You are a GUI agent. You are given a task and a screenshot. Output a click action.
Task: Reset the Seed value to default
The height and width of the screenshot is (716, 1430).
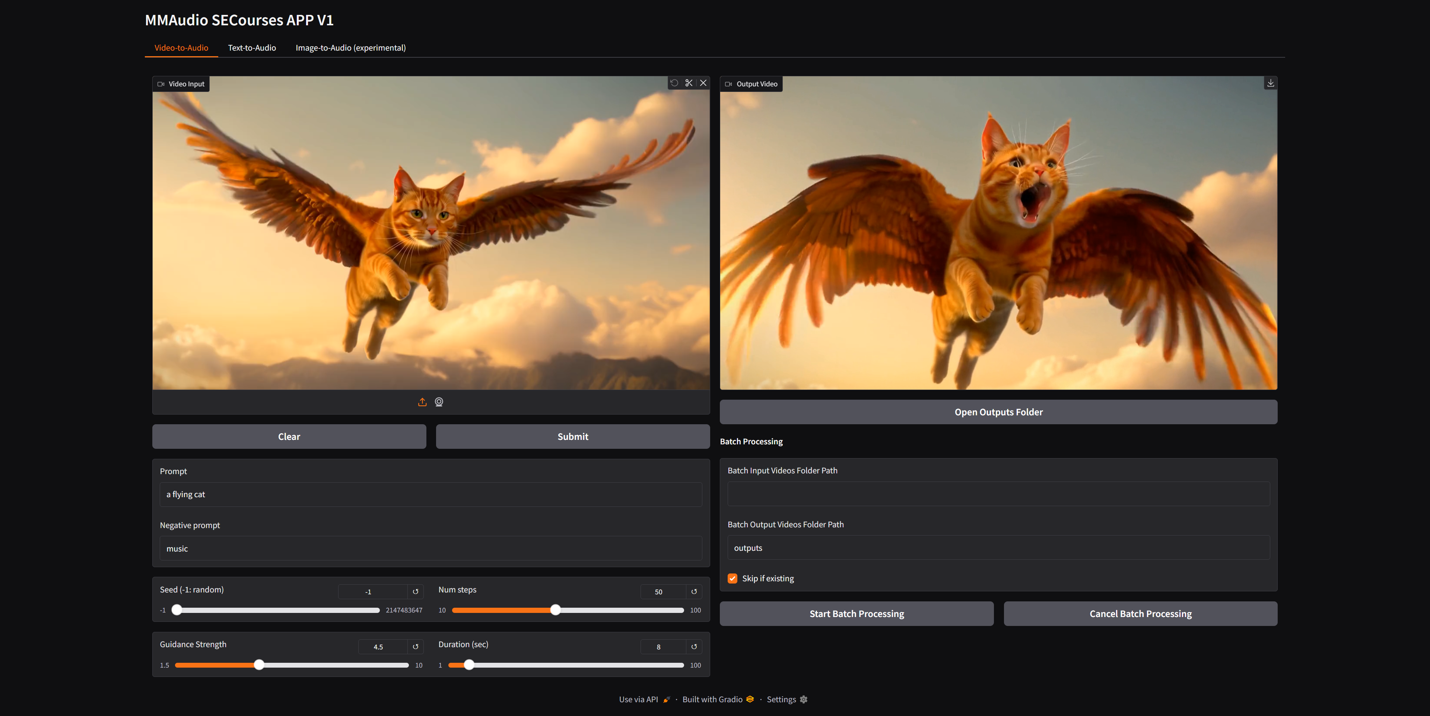click(415, 592)
